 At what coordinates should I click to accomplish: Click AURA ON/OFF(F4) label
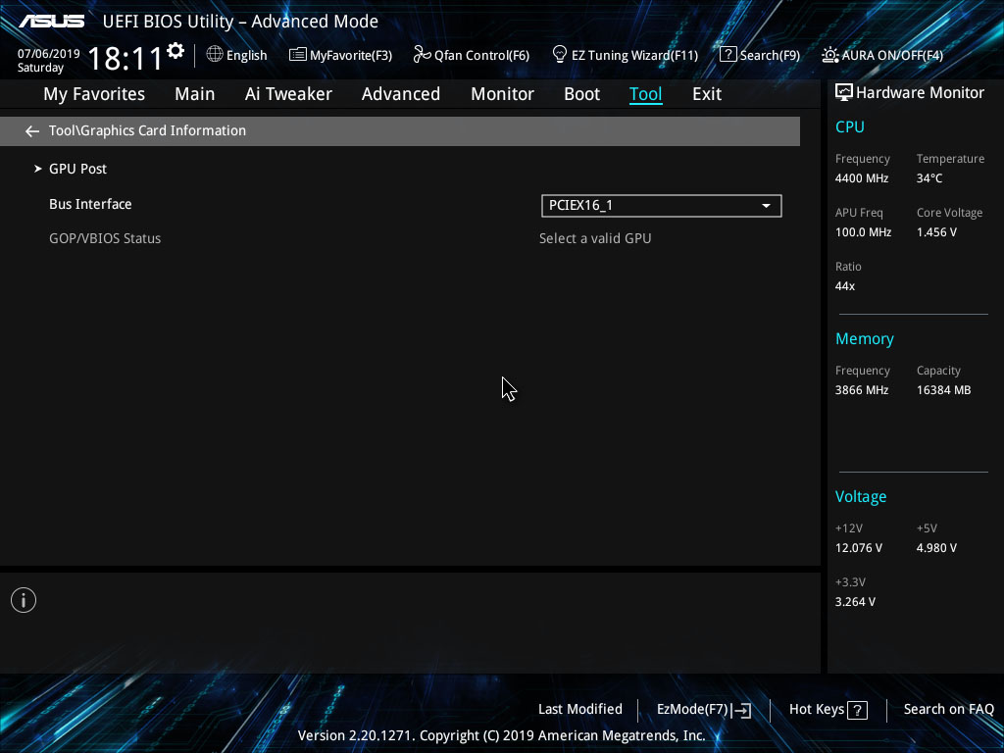[892, 55]
